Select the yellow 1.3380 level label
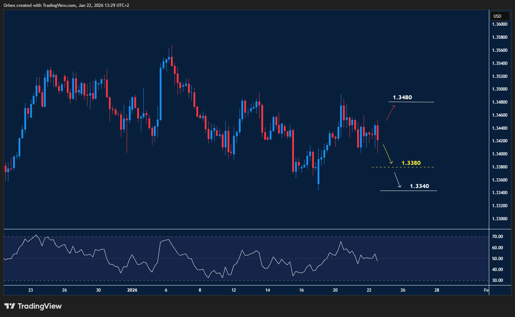The height and width of the screenshot is (317, 515). pyautogui.click(x=411, y=163)
